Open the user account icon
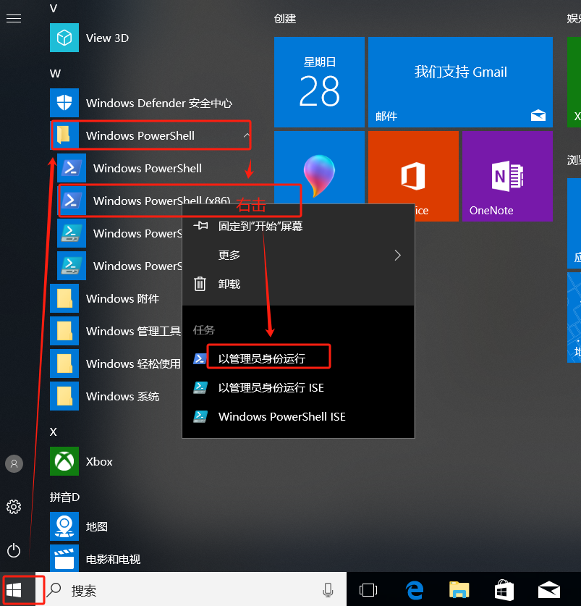 point(14,463)
